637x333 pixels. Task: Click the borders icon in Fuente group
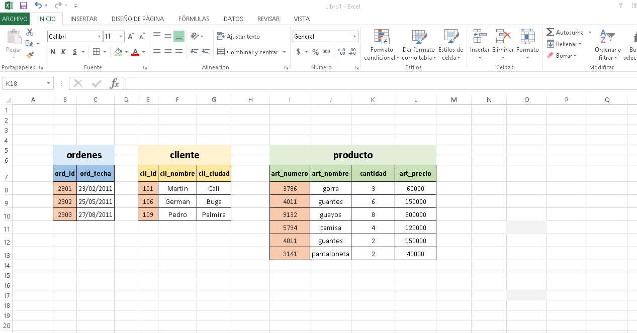tap(96, 52)
